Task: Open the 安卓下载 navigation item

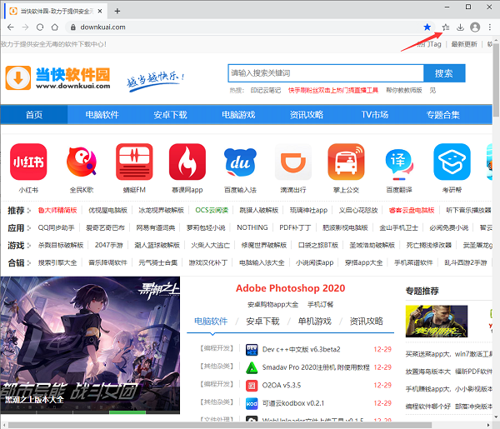Action: pyautogui.click(x=170, y=114)
